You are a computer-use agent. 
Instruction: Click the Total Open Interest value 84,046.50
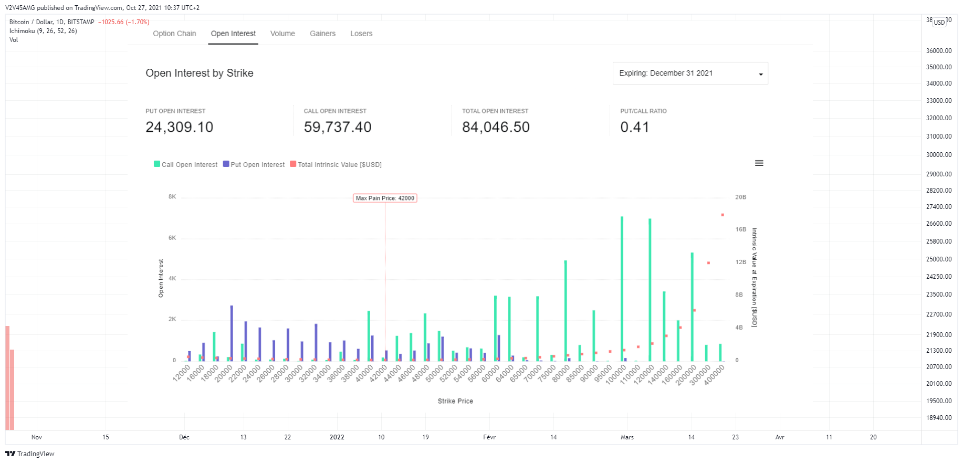tap(496, 127)
